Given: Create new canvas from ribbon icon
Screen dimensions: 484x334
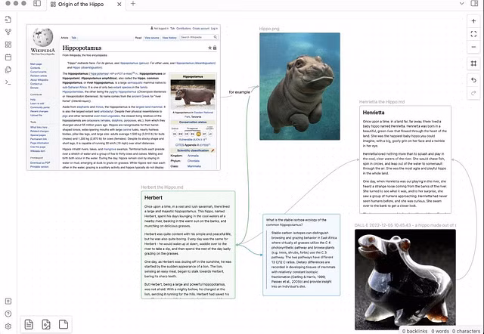Looking at the screenshot, I should (x=8, y=44).
